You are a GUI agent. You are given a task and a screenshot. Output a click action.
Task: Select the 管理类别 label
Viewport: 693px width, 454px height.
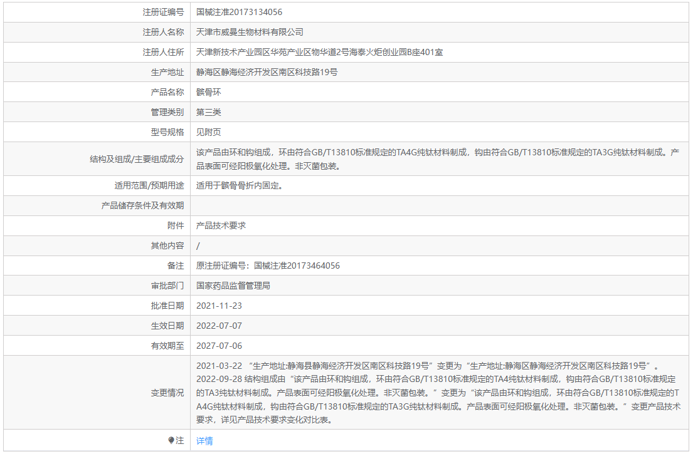[x=167, y=112]
